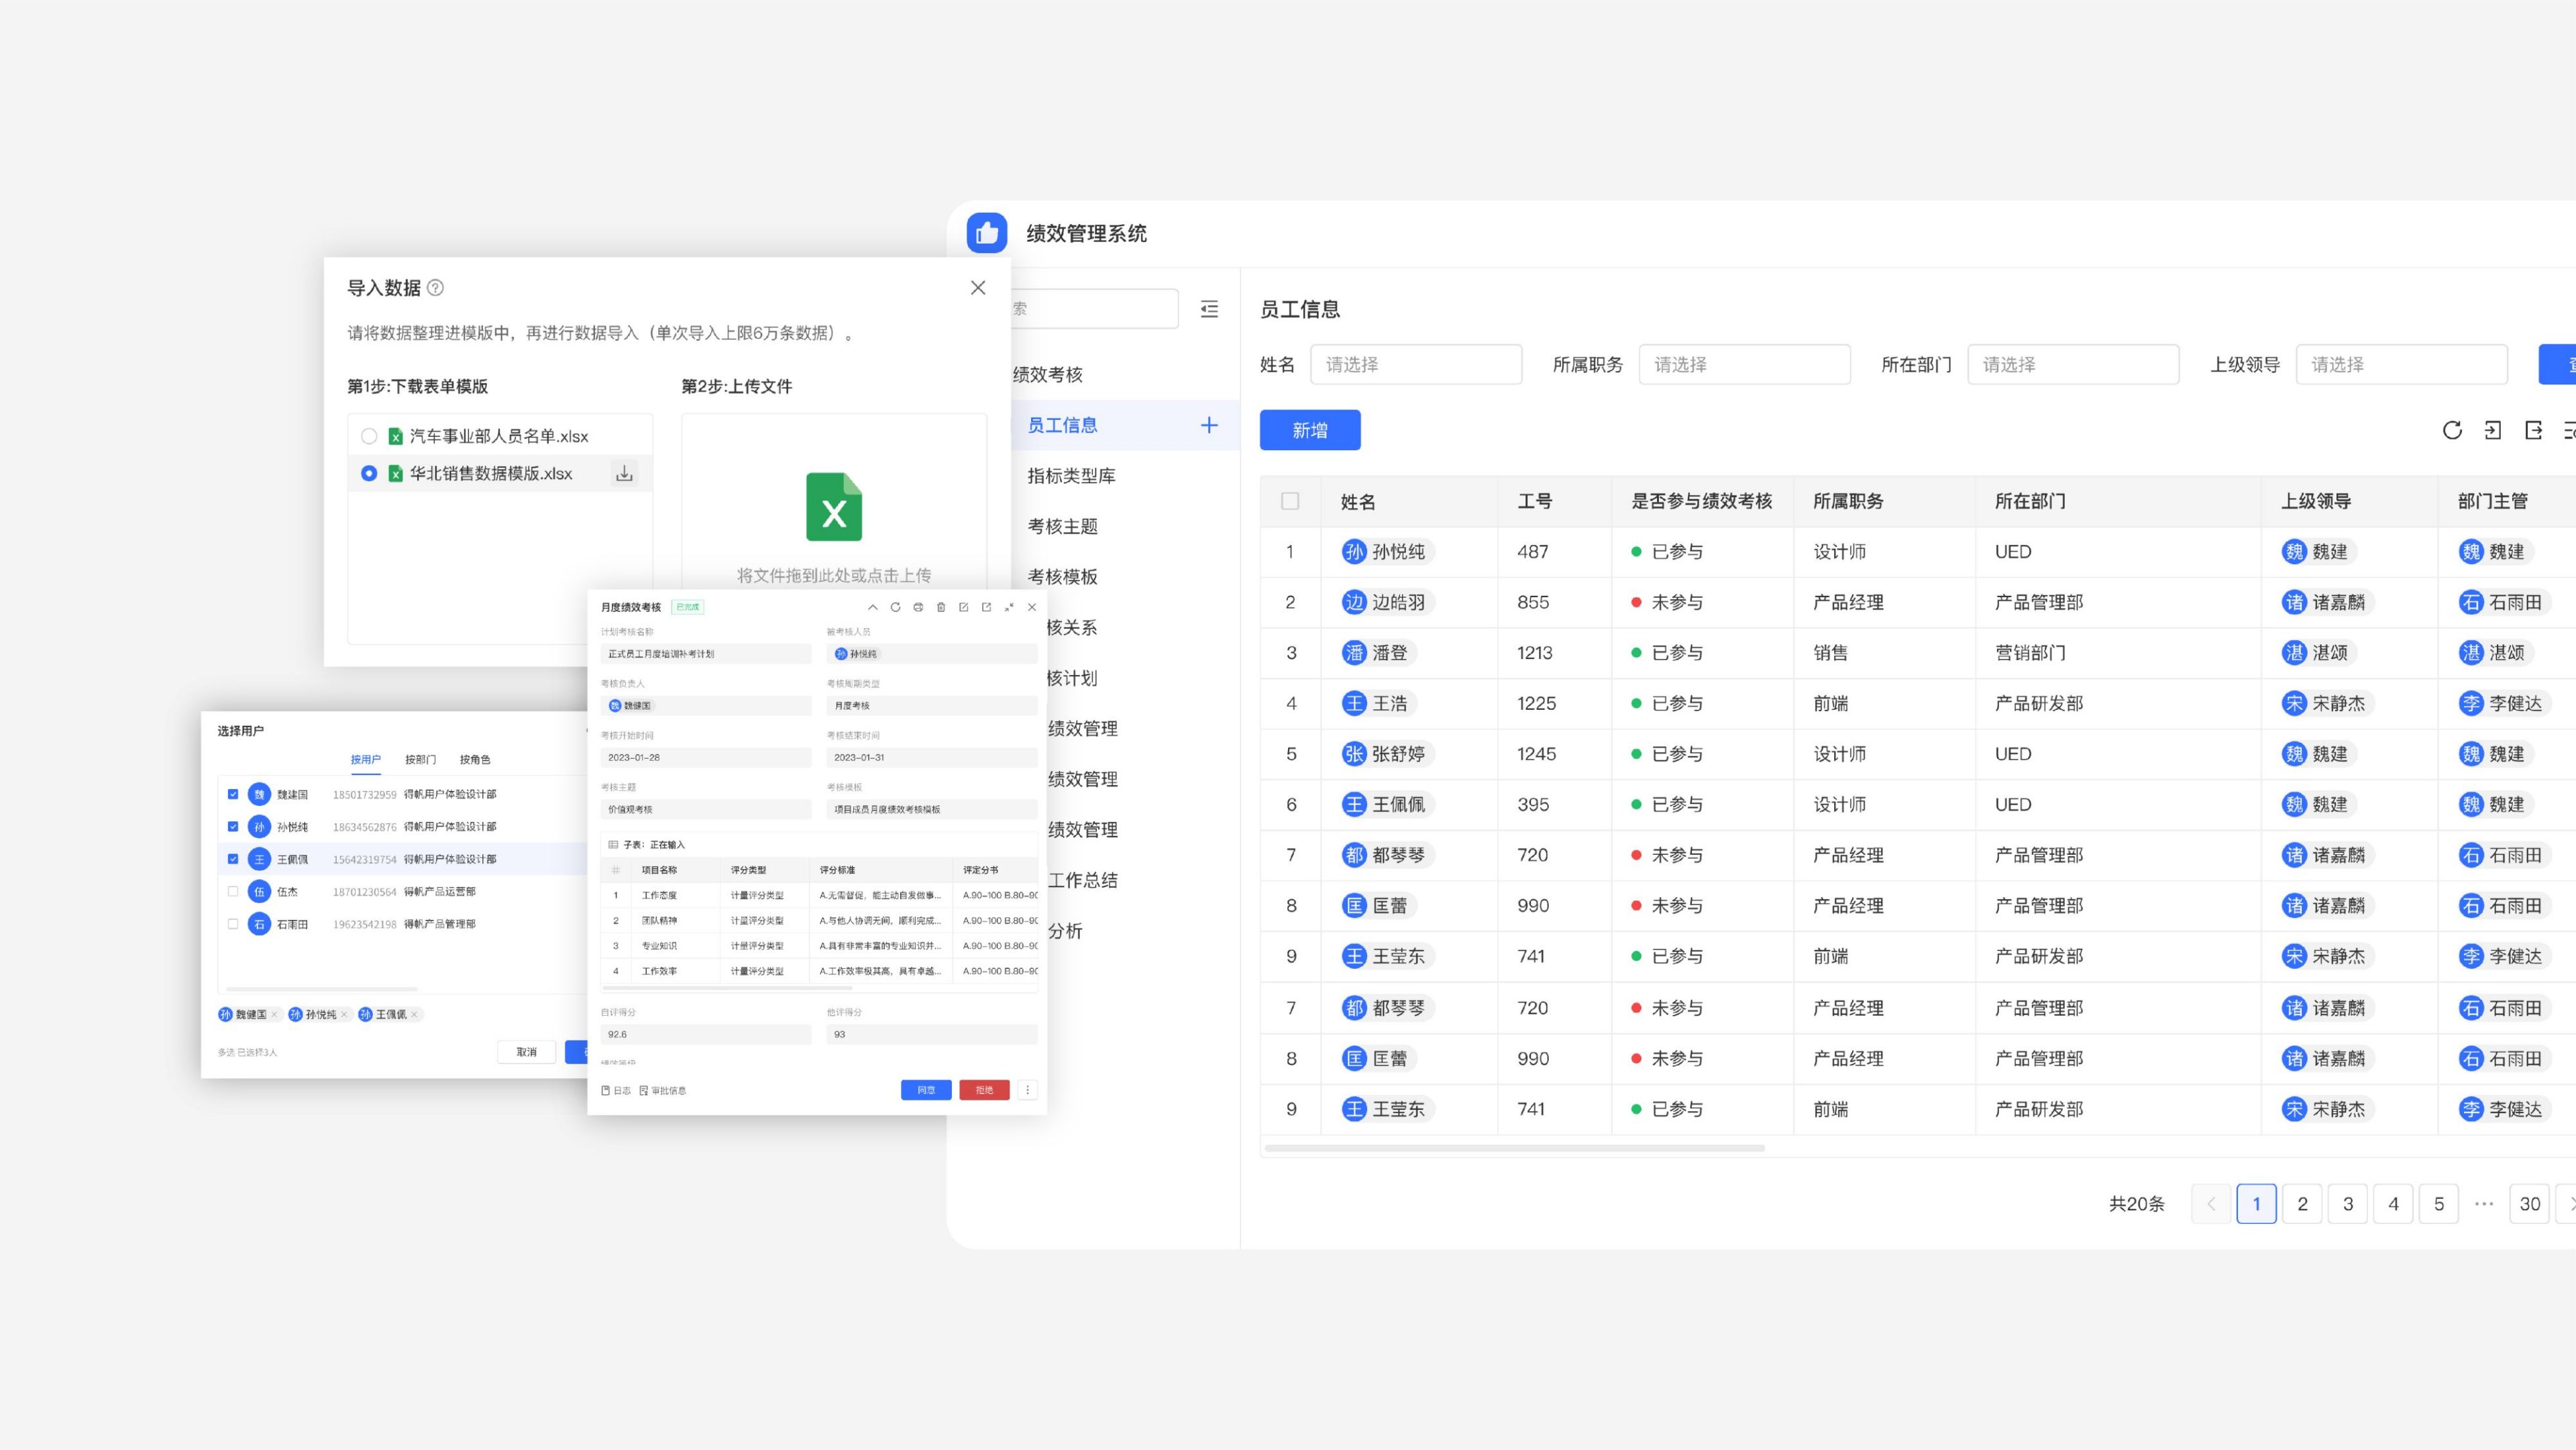
Task: Collapse the 月度绩效考核 panel with the up chevron
Action: coord(872,607)
